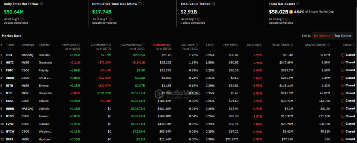
Task: Click info icon beside Daily Total Net Inflow
Action: point(41,4)
